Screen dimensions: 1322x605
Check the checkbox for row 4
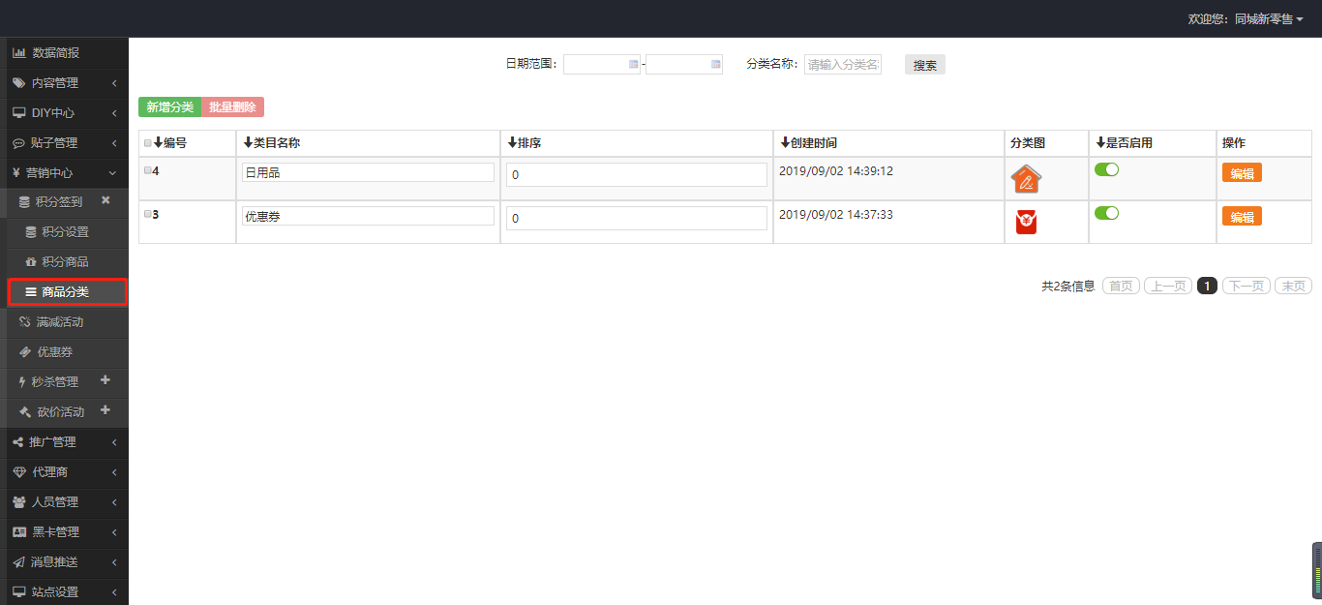tap(148, 170)
